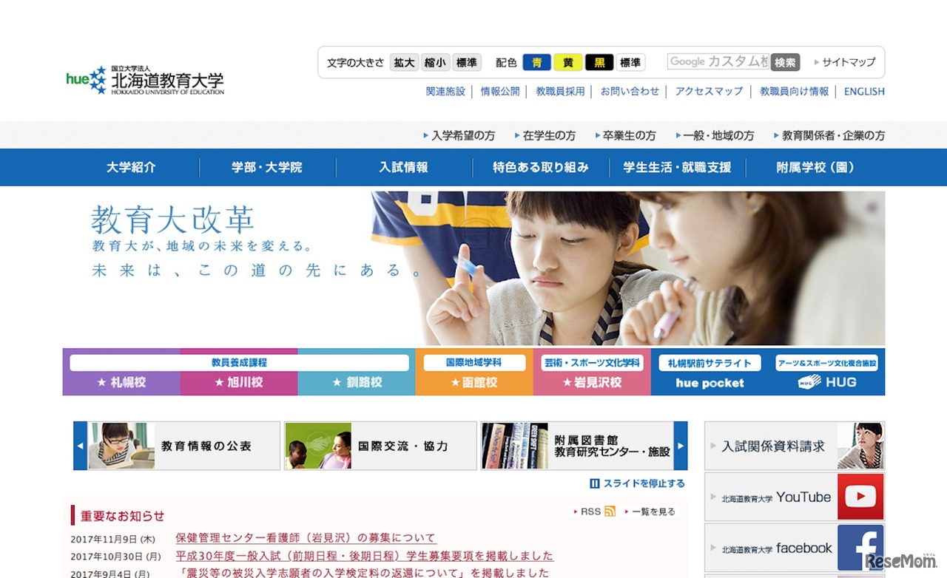Screen dimensions: 947x578
Task: Click the right carousel arrow
Action: [x=681, y=446]
